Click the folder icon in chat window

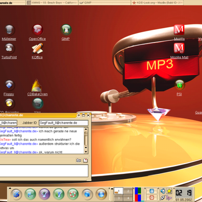pos(79,161)
